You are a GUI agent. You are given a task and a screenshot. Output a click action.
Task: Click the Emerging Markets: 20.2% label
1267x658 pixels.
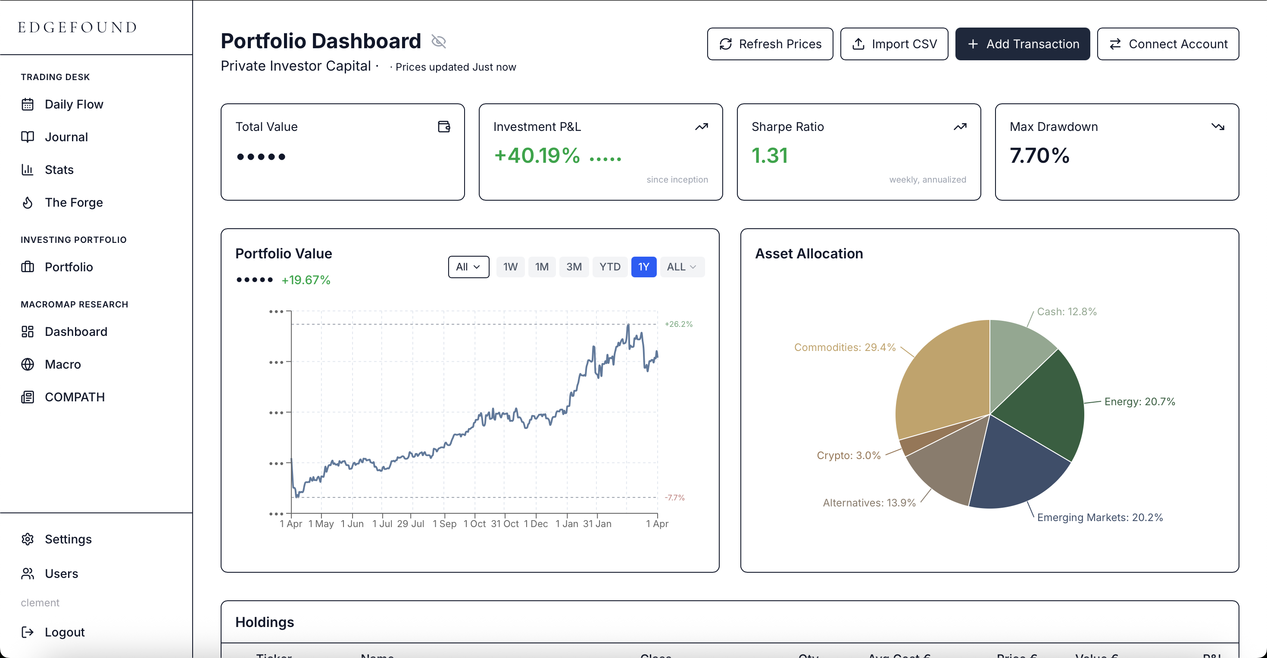tap(1100, 518)
